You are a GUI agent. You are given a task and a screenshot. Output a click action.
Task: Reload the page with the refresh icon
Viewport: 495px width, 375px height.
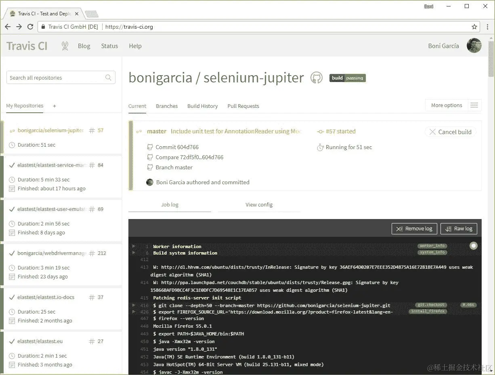tap(30, 27)
